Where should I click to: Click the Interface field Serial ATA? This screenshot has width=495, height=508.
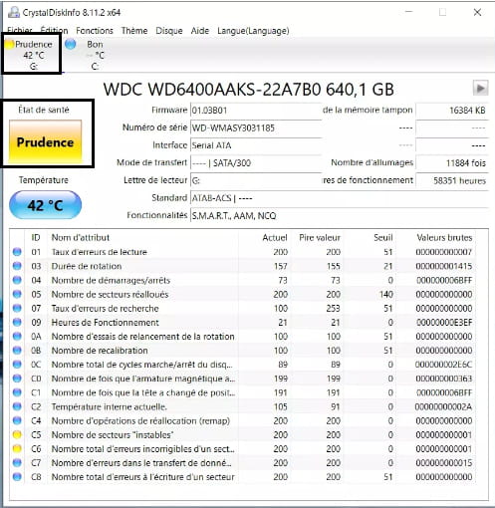[256, 145]
